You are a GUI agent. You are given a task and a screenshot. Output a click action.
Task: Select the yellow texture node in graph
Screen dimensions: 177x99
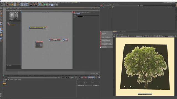click(38, 28)
